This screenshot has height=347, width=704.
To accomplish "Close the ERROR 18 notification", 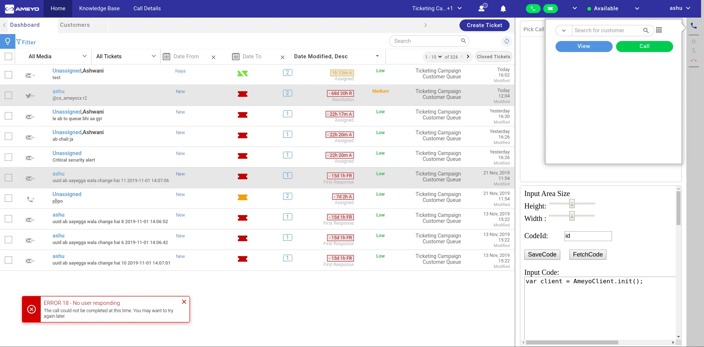I will coord(184,302).
